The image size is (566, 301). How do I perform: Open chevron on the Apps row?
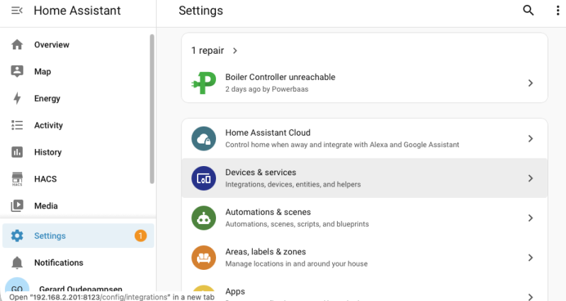pos(531,297)
